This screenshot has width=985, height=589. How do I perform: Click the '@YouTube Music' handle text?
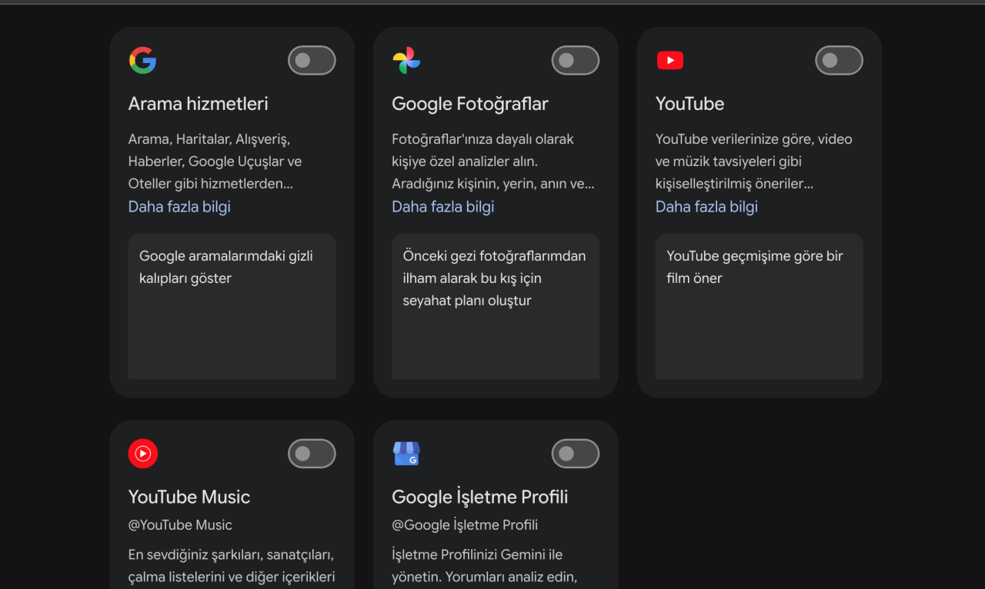tap(180, 525)
